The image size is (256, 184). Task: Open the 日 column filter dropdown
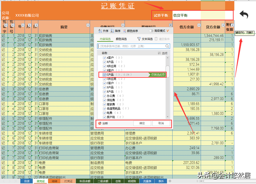[x=36, y=25]
